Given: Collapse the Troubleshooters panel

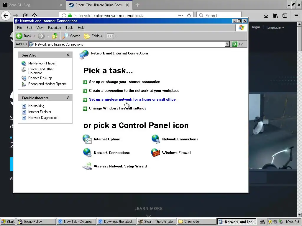Looking at the screenshot, I should click(68, 98).
